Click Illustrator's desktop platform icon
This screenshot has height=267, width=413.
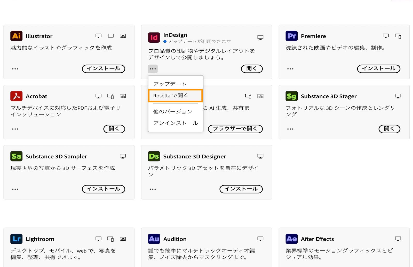click(98, 36)
